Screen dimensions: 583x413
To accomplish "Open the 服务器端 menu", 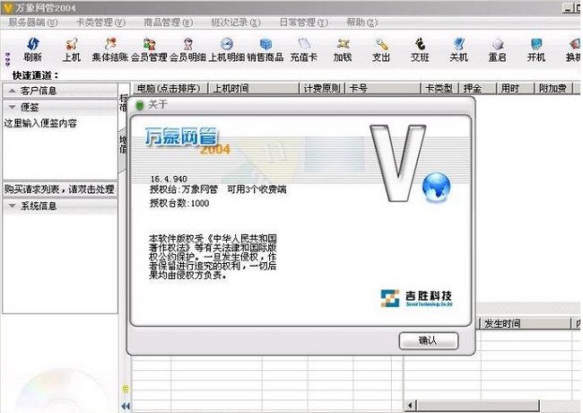I will (x=32, y=22).
